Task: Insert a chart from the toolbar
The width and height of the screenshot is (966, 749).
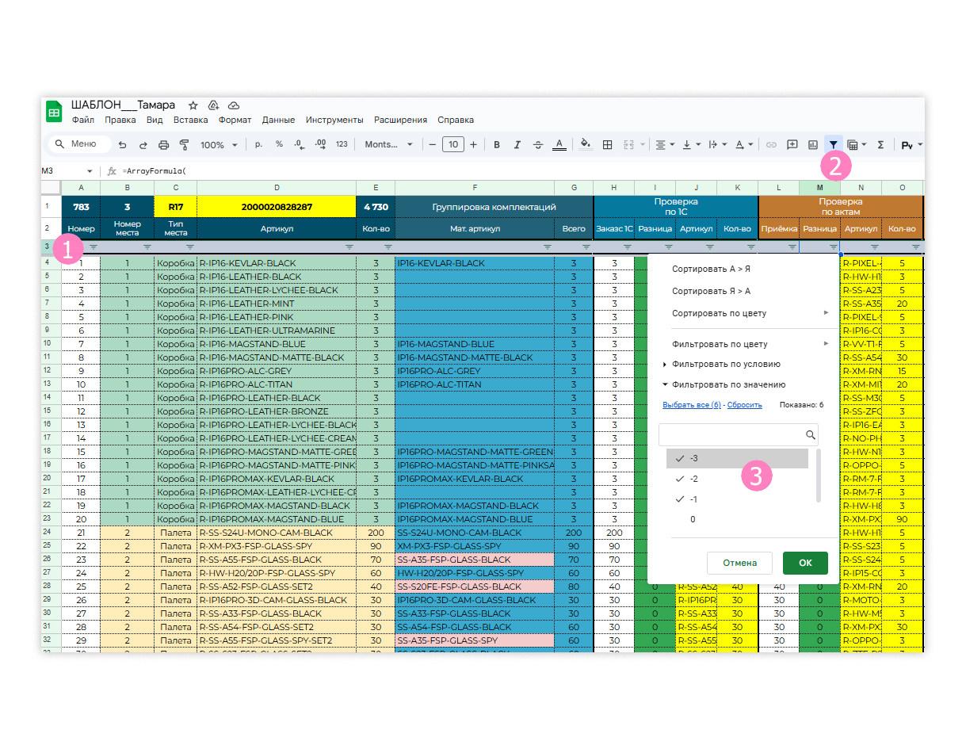Action: 812,145
